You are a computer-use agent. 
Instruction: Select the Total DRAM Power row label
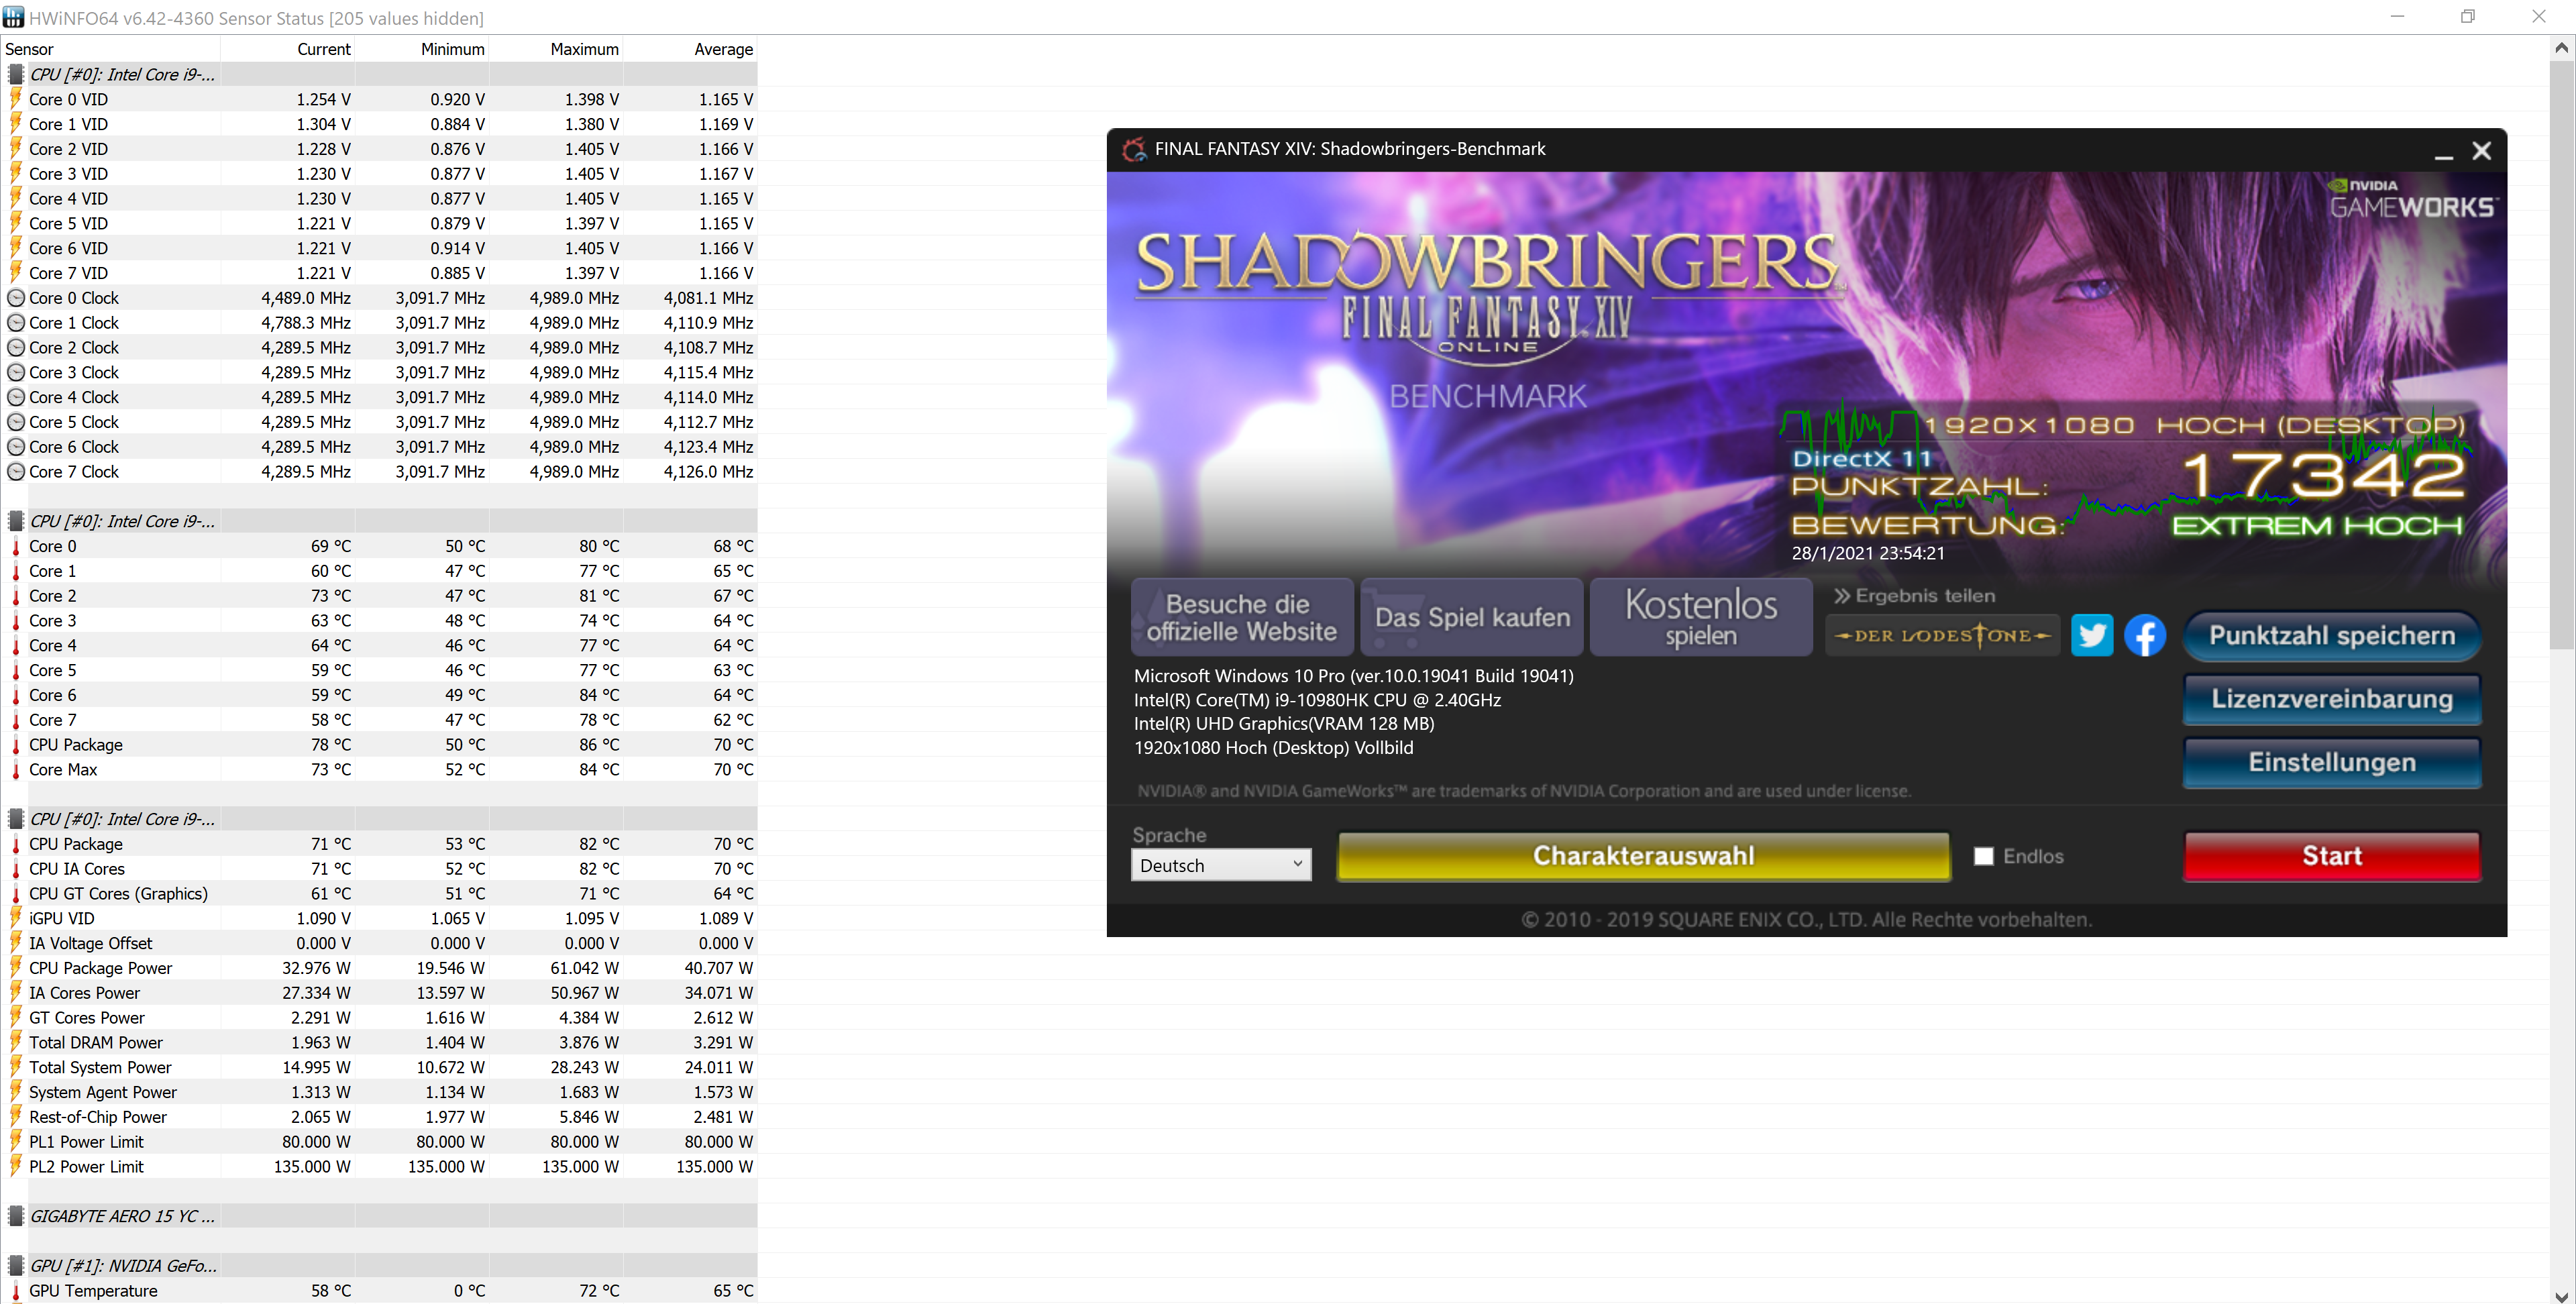click(95, 1042)
